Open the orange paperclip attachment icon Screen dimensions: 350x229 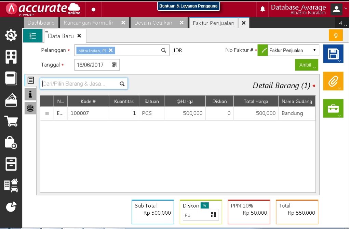point(333,81)
